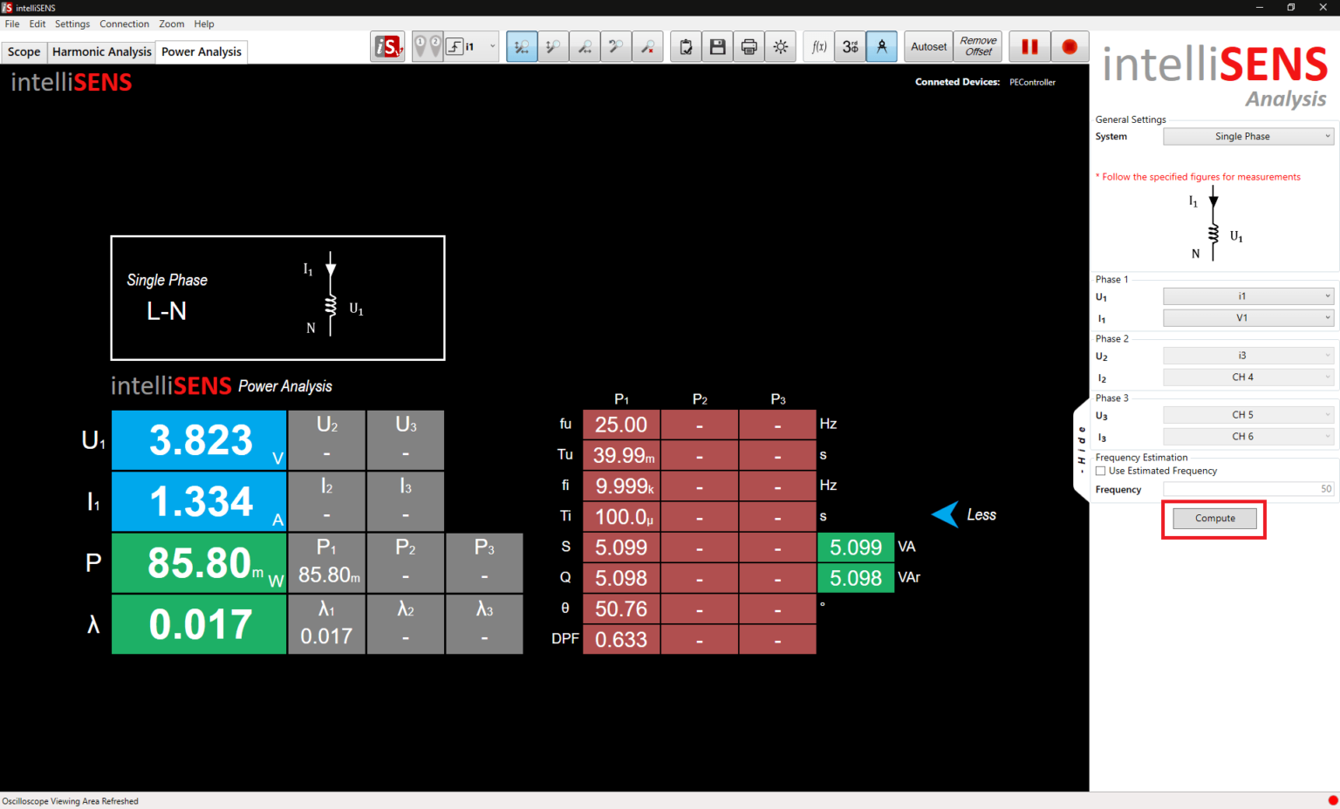Enable the Use Estimated Frequency checkbox

click(1100, 470)
